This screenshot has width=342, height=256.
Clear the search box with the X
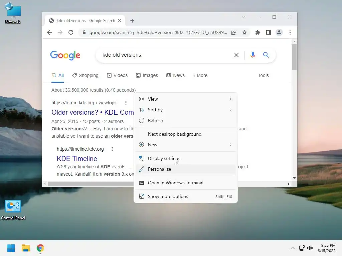[236, 55]
